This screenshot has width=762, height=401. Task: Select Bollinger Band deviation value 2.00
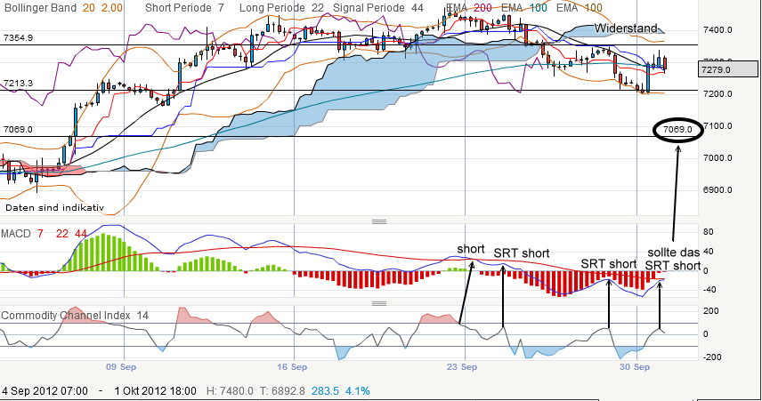tap(112, 8)
